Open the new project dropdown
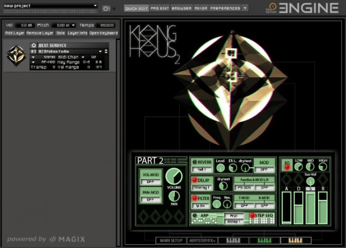This screenshot has width=346, height=248. click(95, 6)
